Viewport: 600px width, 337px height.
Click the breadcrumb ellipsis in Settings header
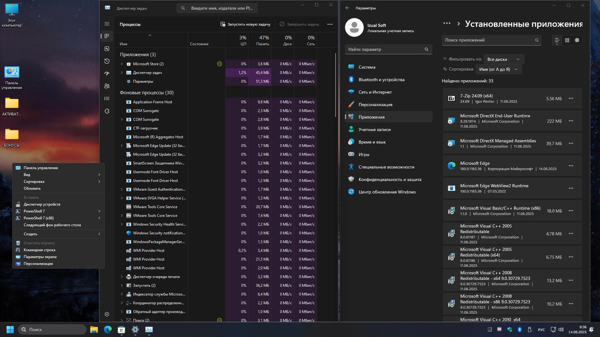point(447,23)
